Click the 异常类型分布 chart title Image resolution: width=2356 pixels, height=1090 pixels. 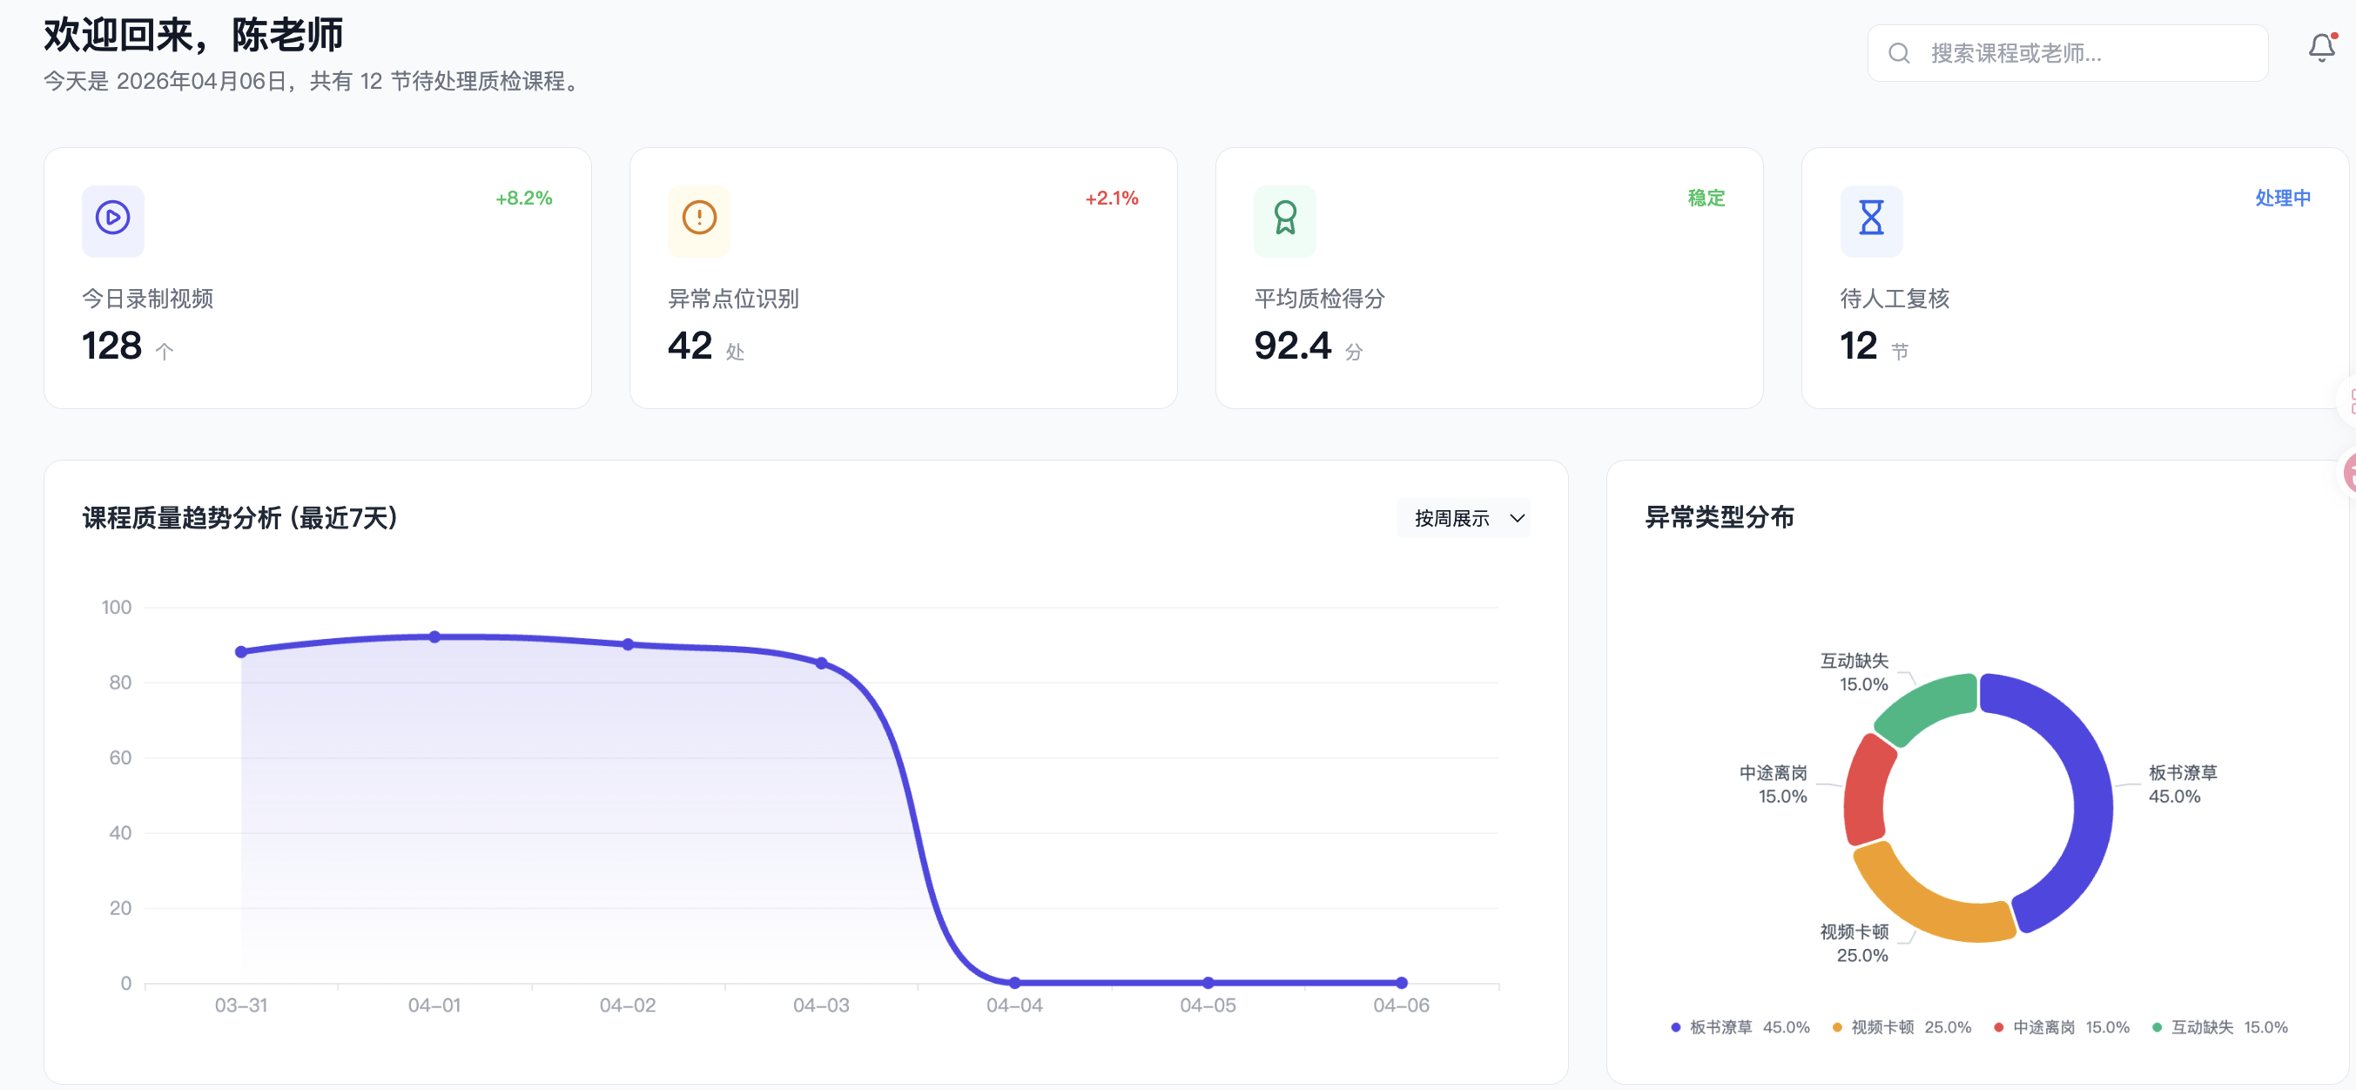(1720, 517)
